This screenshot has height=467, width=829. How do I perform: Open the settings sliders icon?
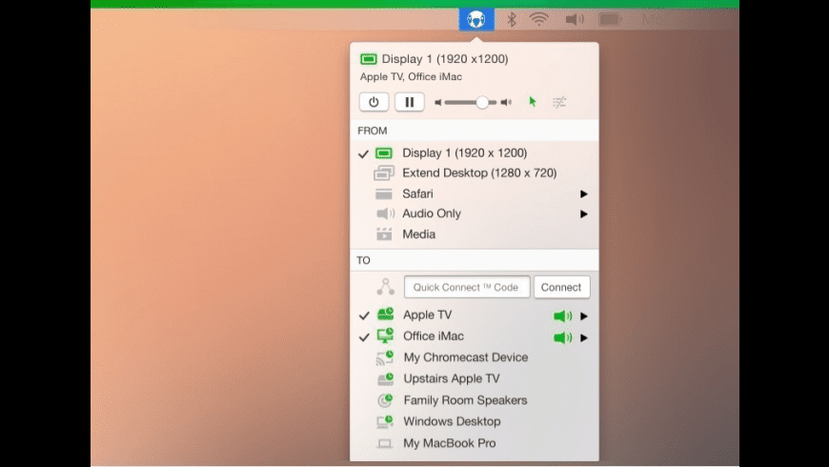click(x=559, y=102)
